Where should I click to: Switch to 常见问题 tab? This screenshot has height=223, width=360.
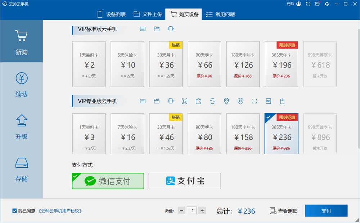[x=220, y=14]
